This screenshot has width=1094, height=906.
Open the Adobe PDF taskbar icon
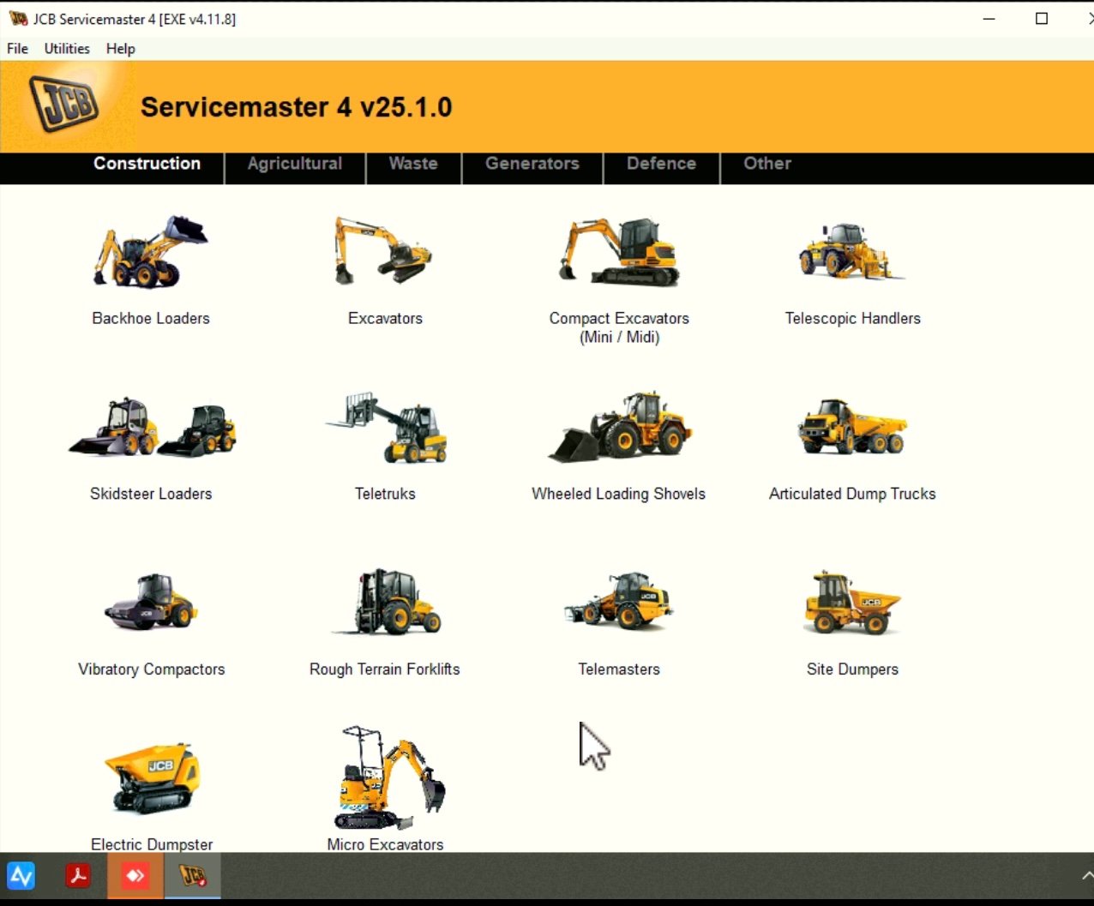tap(78, 876)
